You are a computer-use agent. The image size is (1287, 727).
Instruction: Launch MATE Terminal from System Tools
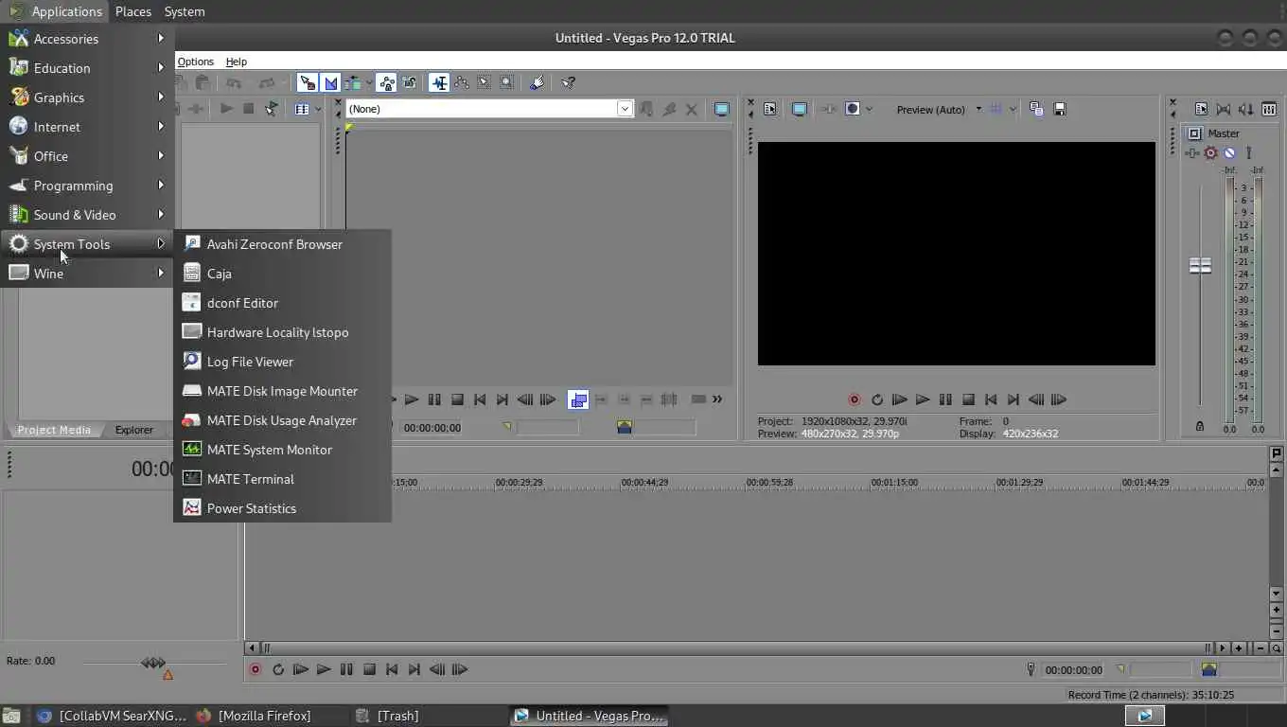282,479
